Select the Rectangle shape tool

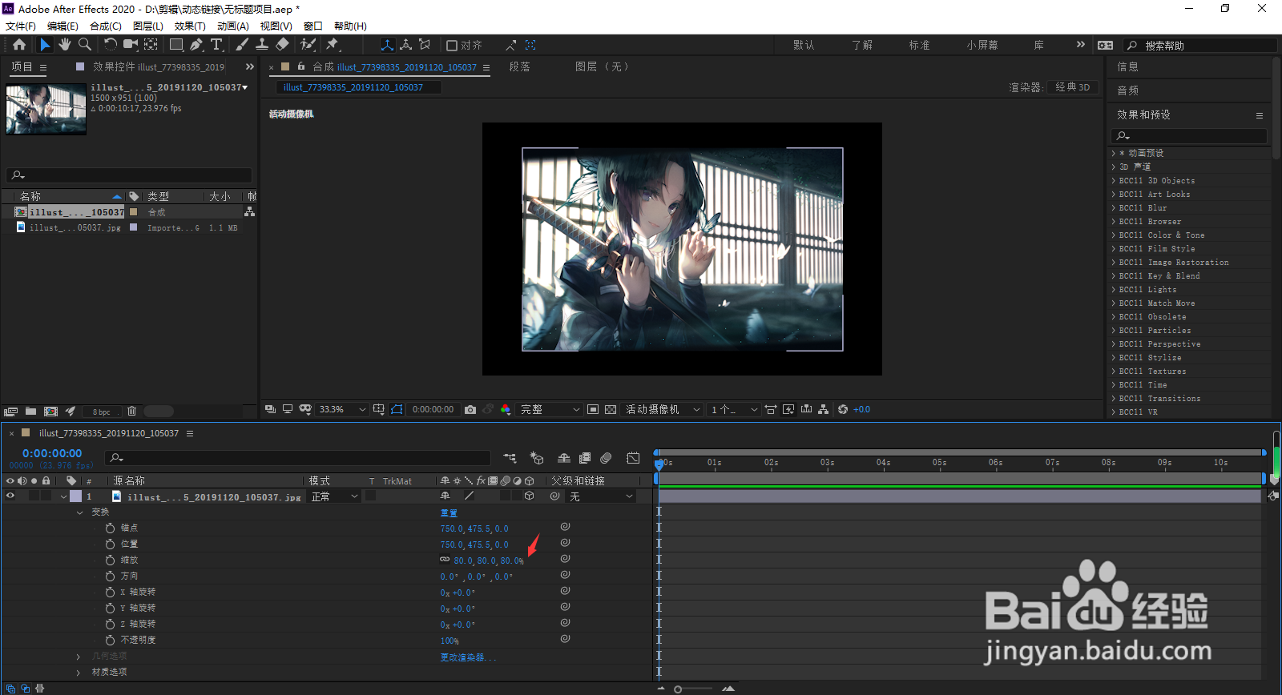[176, 45]
